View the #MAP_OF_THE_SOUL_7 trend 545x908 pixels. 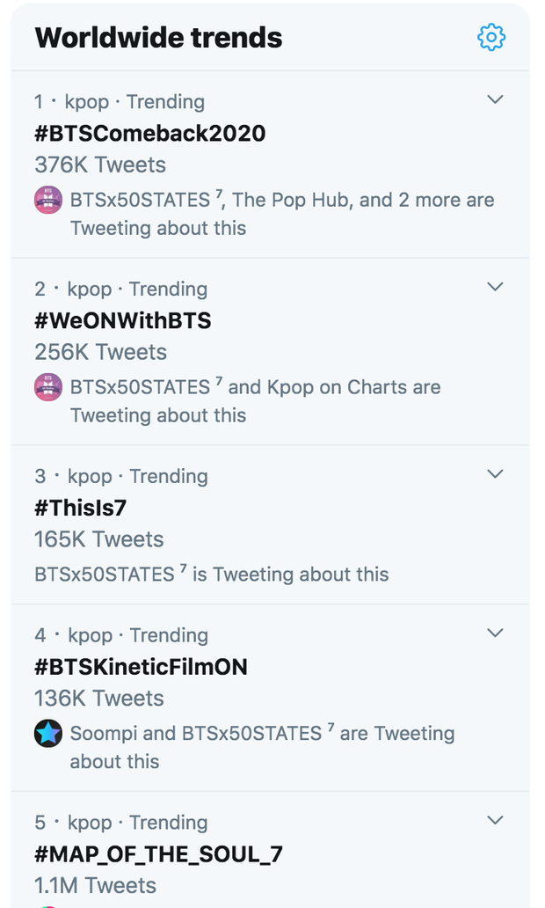click(158, 854)
